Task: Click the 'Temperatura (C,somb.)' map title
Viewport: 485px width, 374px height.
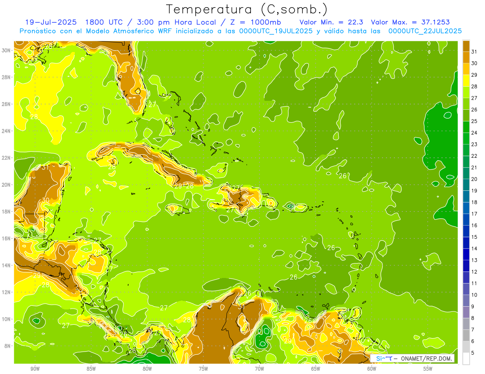Action: click(x=247, y=9)
